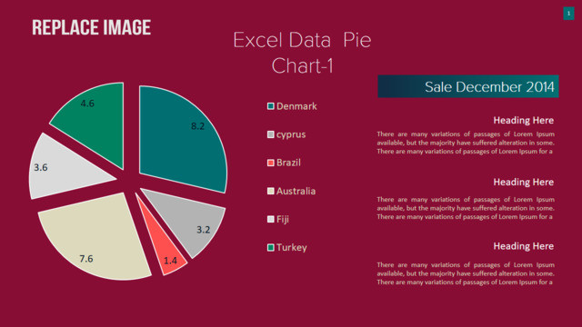This screenshot has height=327, width=582.
Task: Click the Turkey legend color square
Action: [271, 247]
